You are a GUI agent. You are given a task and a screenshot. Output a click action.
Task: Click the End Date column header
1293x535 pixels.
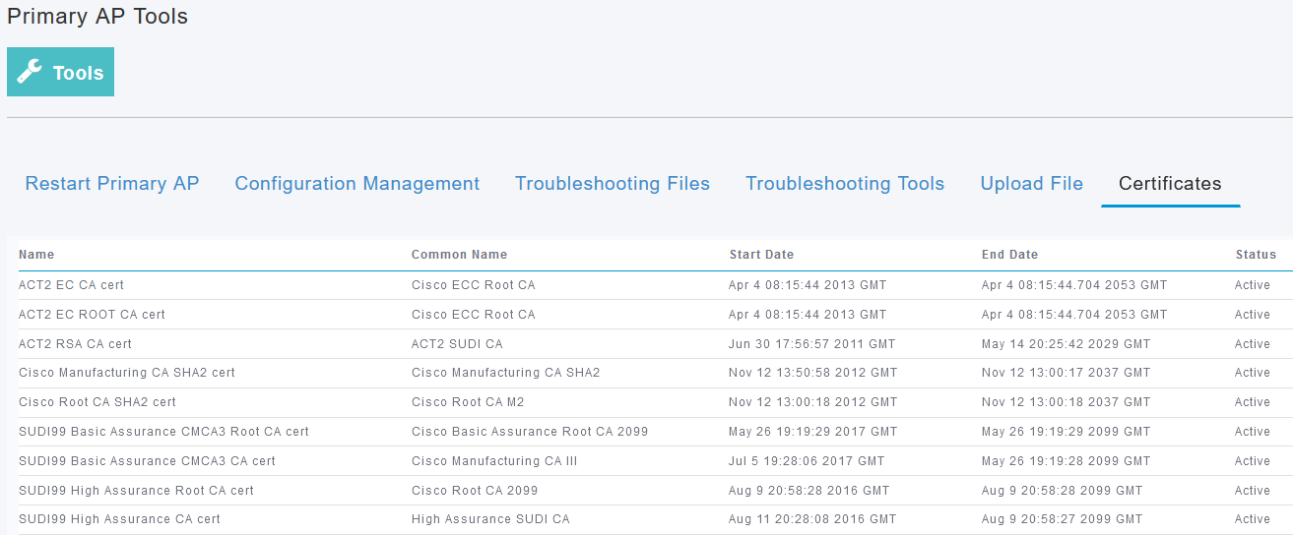[1009, 255]
